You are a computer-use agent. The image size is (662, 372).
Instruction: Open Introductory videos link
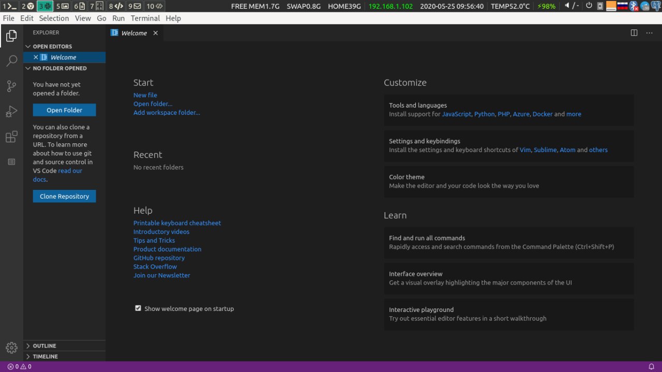161,232
